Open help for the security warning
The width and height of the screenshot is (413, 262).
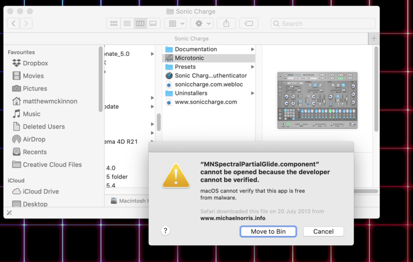click(x=165, y=231)
